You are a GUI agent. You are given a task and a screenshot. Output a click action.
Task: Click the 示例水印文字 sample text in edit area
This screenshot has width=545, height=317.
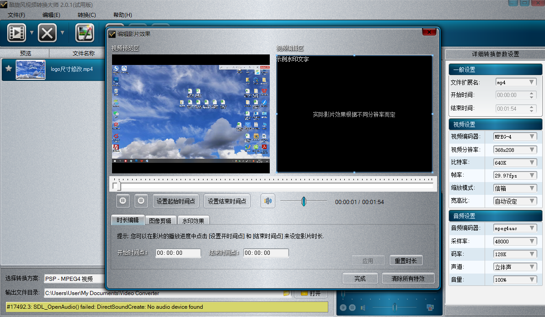point(293,59)
